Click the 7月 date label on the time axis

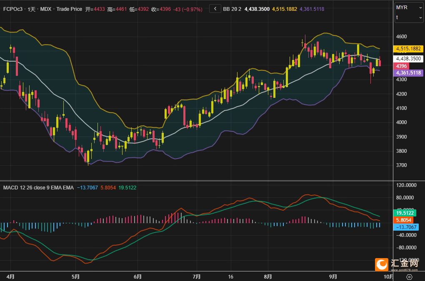pyautogui.click(x=197, y=277)
